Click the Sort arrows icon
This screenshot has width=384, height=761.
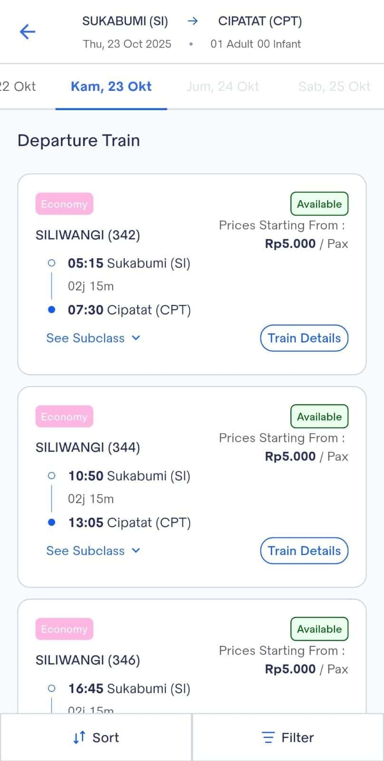tap(79, 737)
